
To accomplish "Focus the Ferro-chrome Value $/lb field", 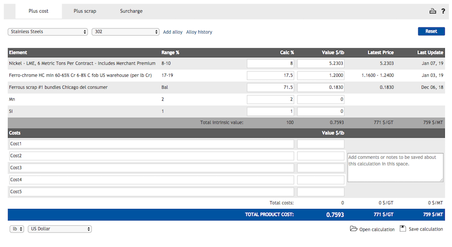I will coord(321,75).
